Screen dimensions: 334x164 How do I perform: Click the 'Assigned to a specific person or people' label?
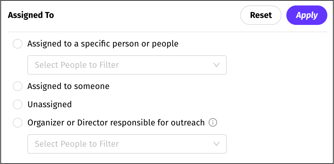tap(103, 44)
